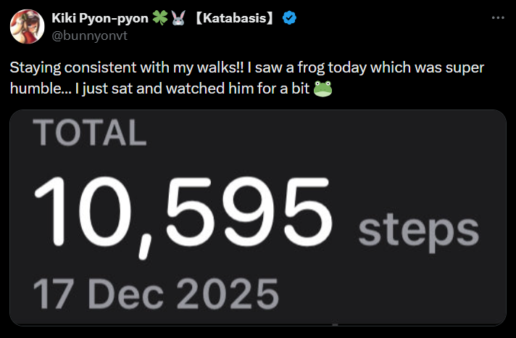Screen dimensions: 516x338
Task: Click Kiki Pyon-pyon's profile avatar
Action: pyautogui.click(x=25, y=25)
